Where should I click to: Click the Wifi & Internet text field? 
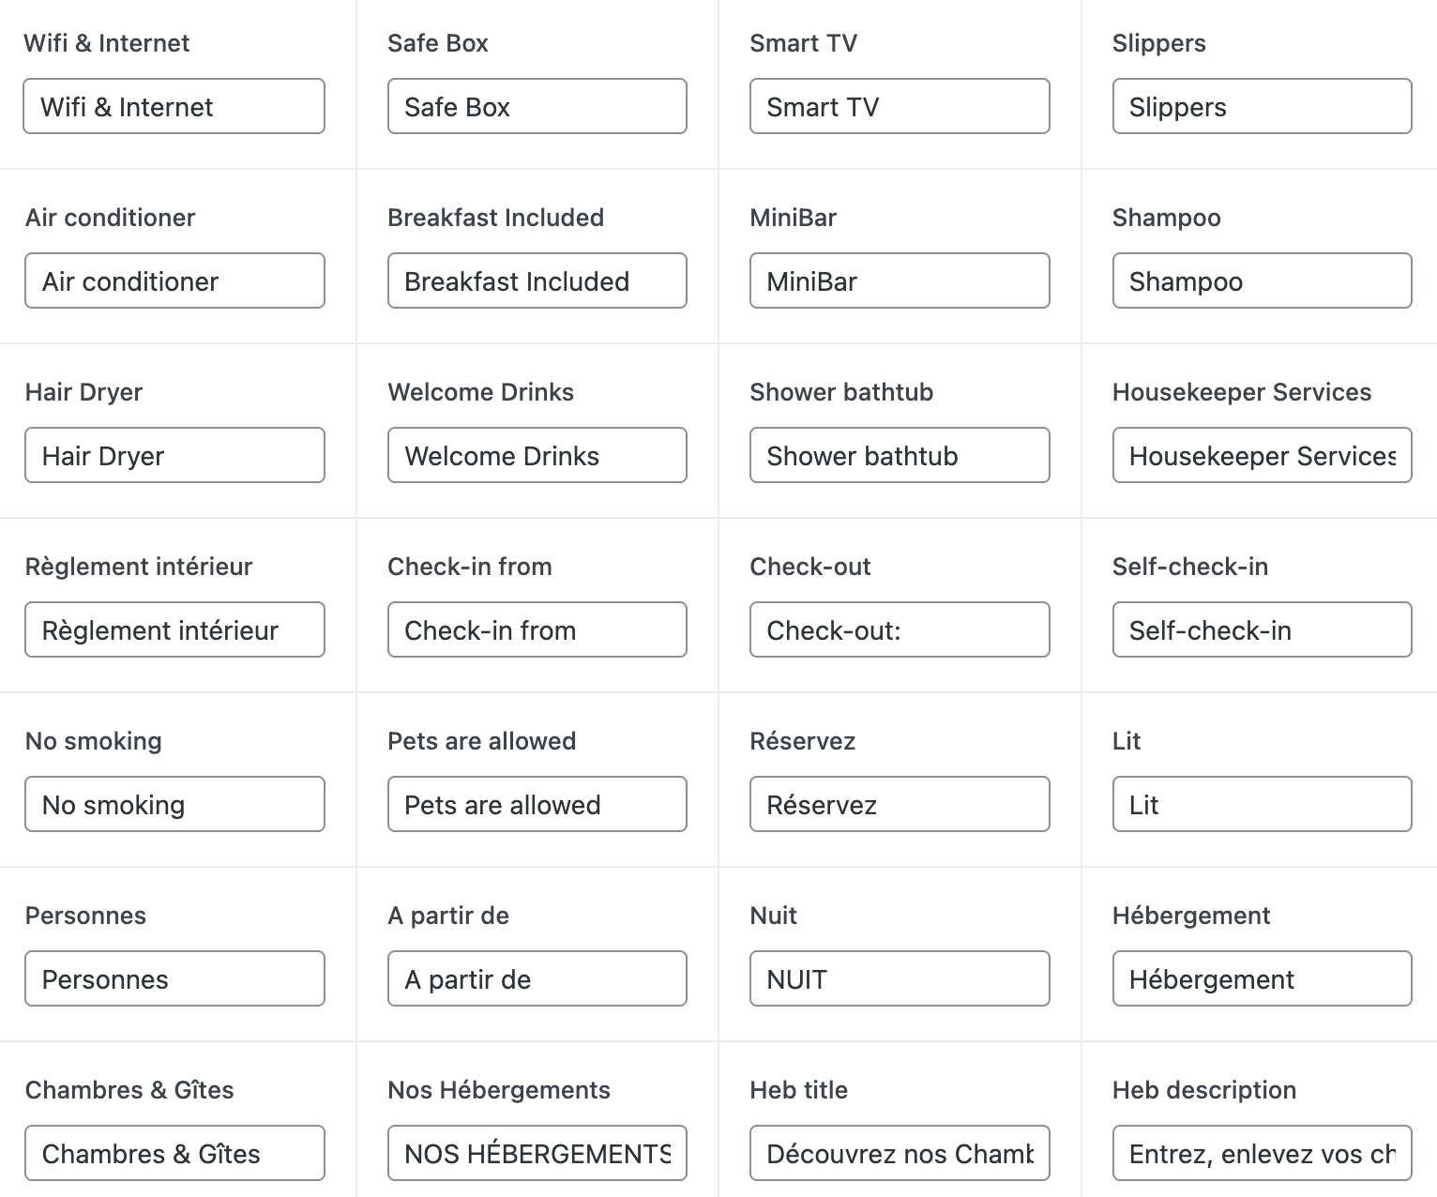pyautogui.click(x=174, y=107)
